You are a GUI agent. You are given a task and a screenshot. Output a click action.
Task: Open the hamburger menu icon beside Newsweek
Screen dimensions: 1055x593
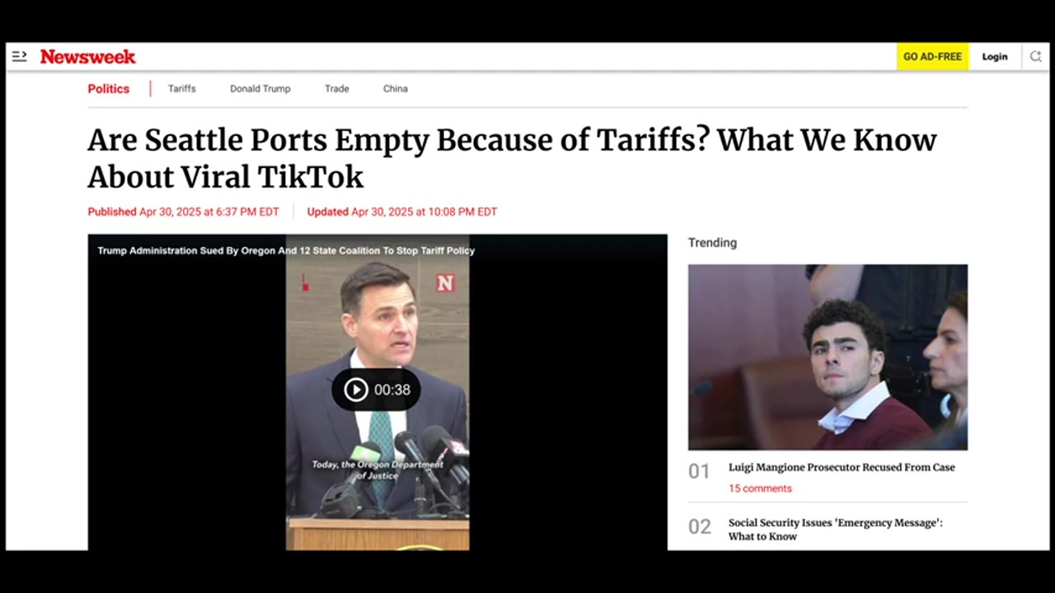click(20, 56)
